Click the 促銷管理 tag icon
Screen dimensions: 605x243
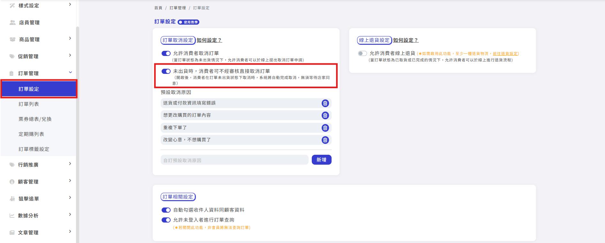pyautogui.click(x=12, y=56)
